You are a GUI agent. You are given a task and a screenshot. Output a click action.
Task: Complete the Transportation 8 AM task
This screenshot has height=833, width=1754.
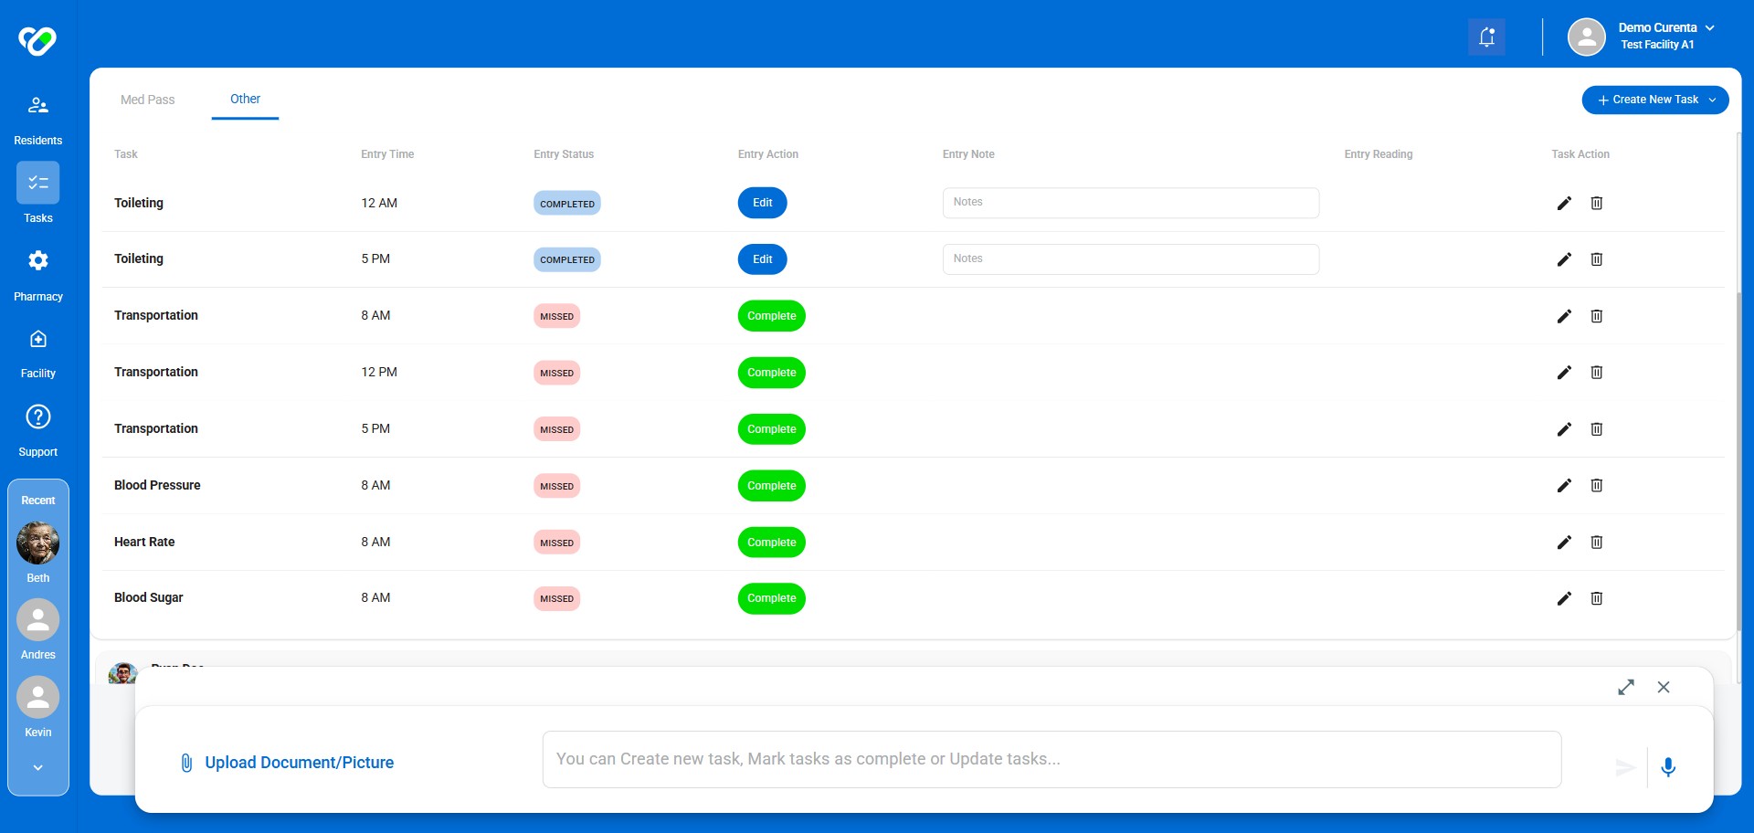click(771, 316)
